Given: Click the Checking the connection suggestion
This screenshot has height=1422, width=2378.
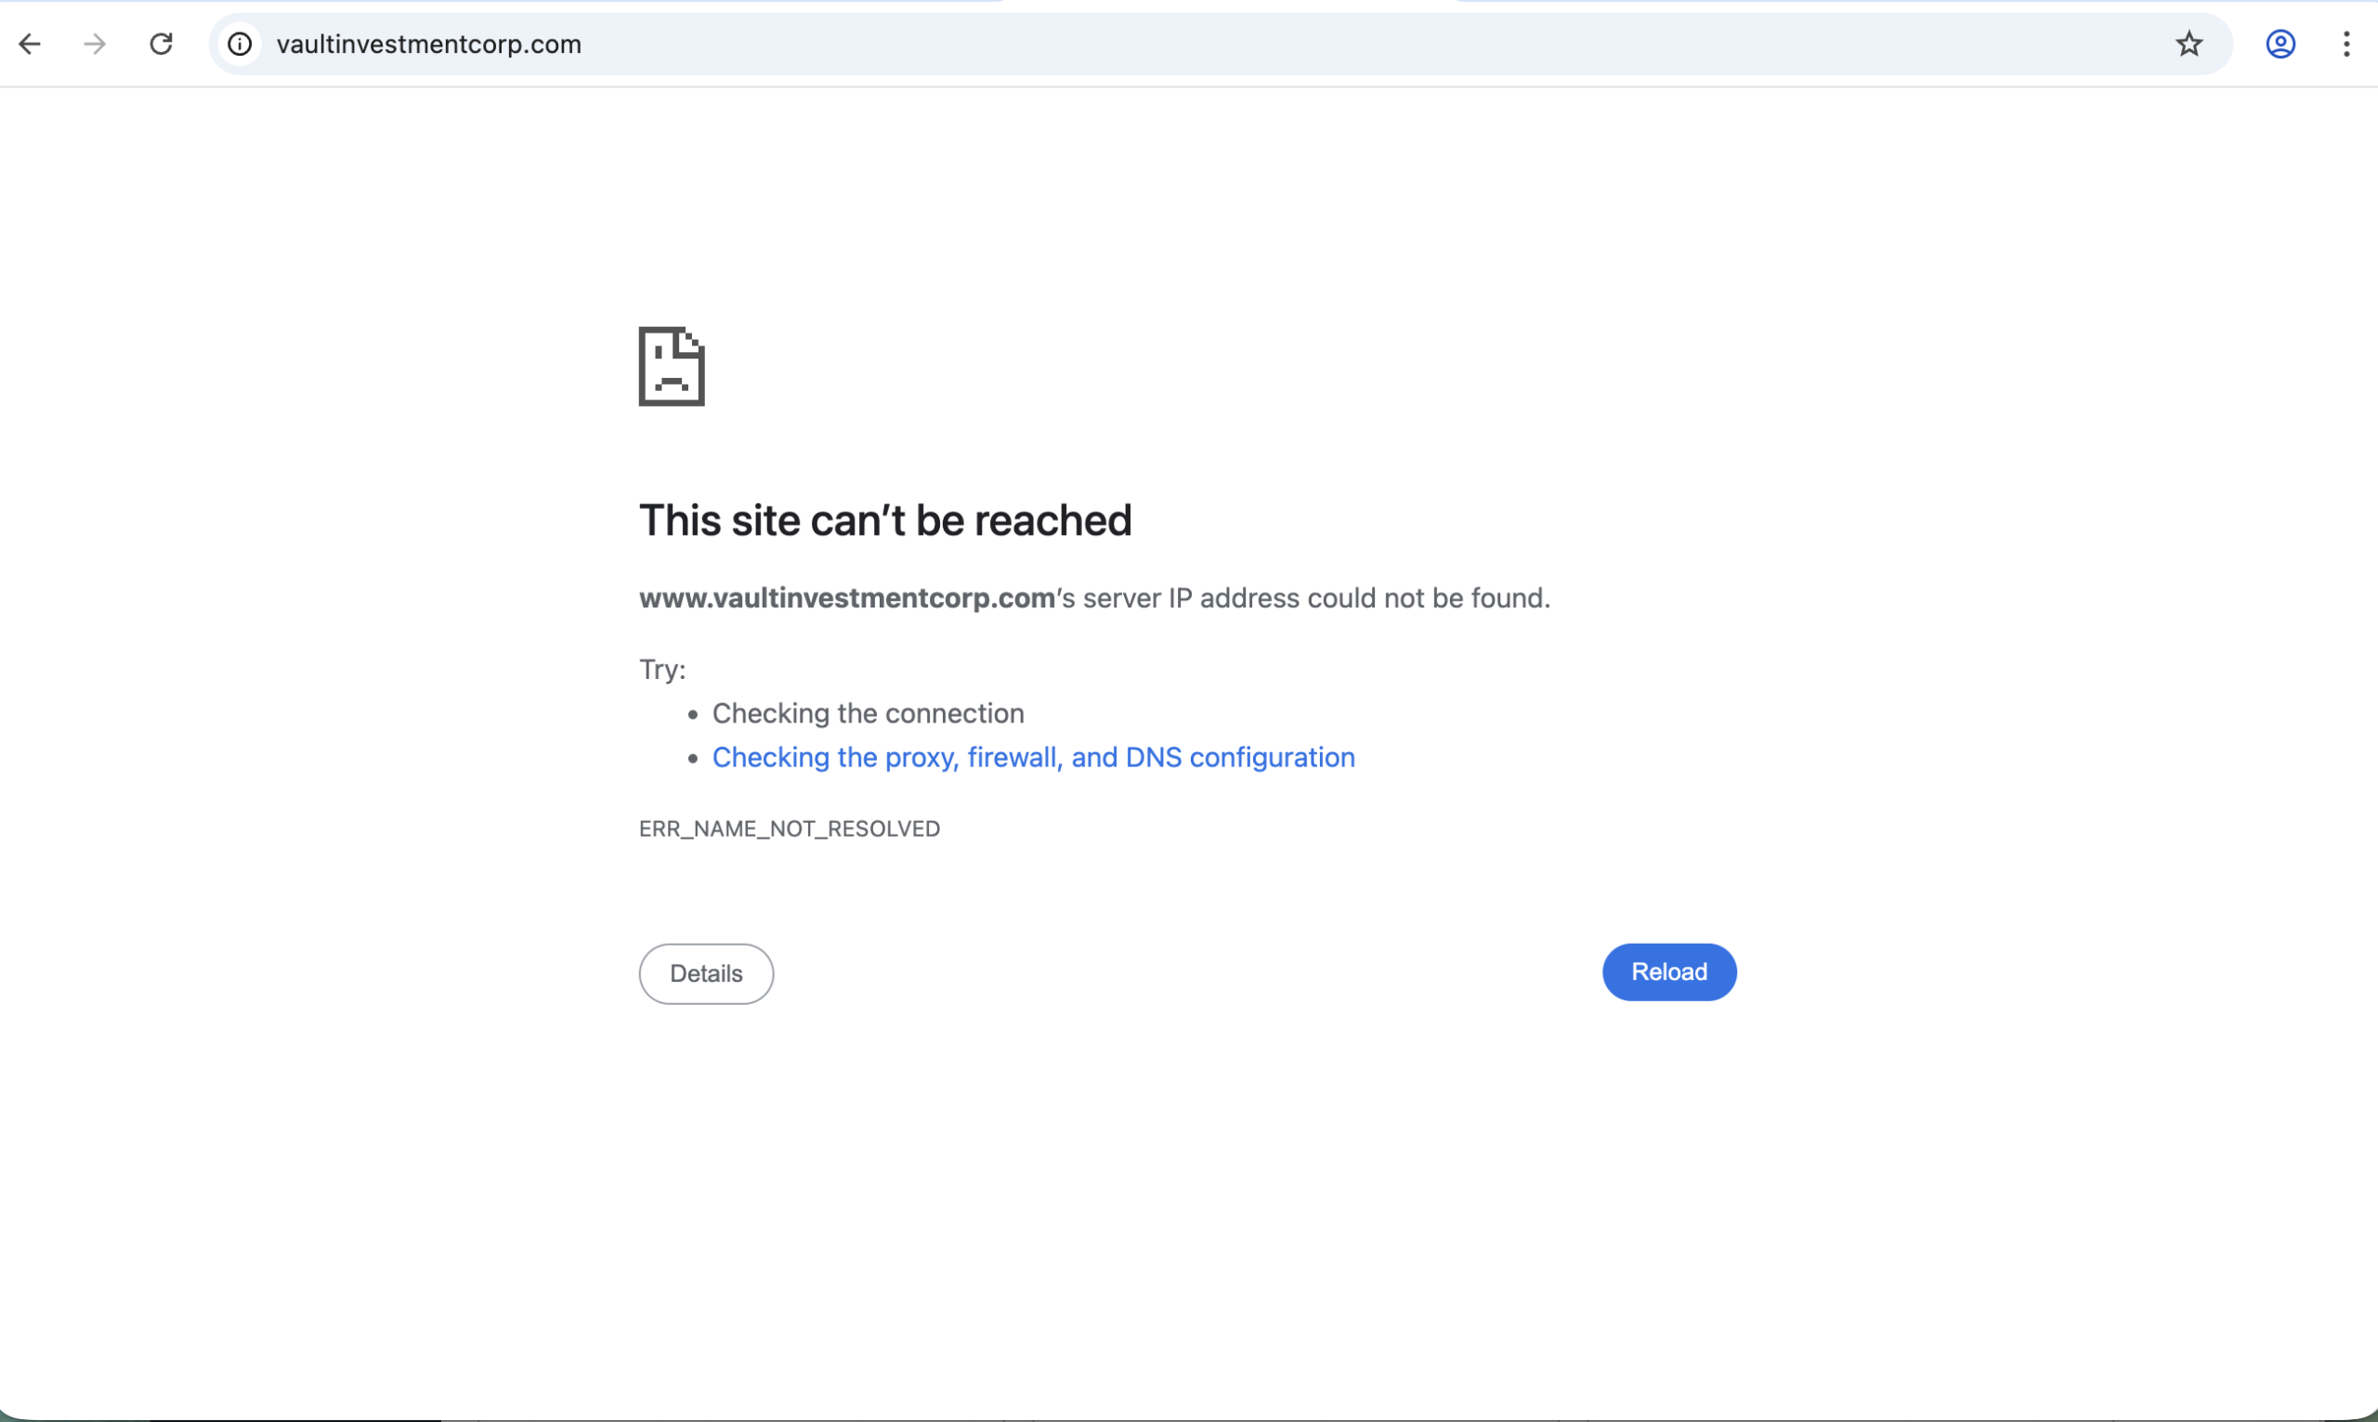Looking at the screenshot, I should pos(867,713).
